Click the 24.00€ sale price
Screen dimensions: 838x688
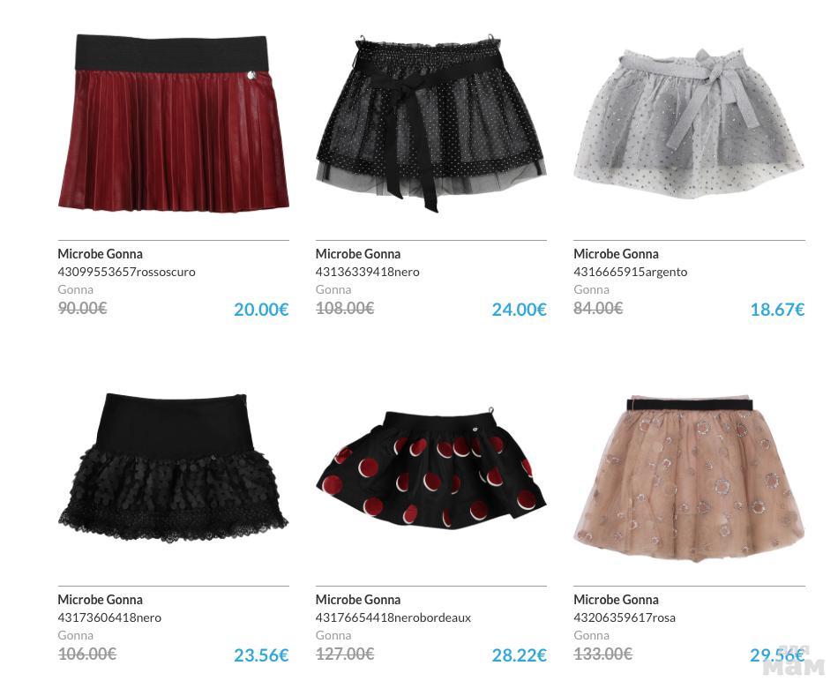pyautogui.click(x=519, y=310)
